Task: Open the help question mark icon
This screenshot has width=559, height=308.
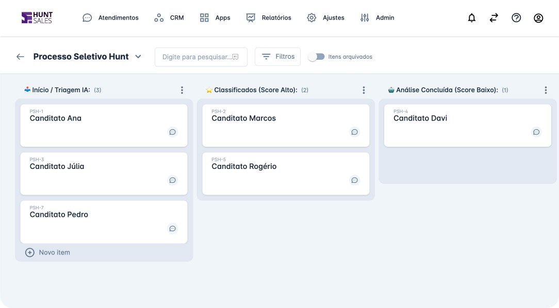Action: click(516, 18)
